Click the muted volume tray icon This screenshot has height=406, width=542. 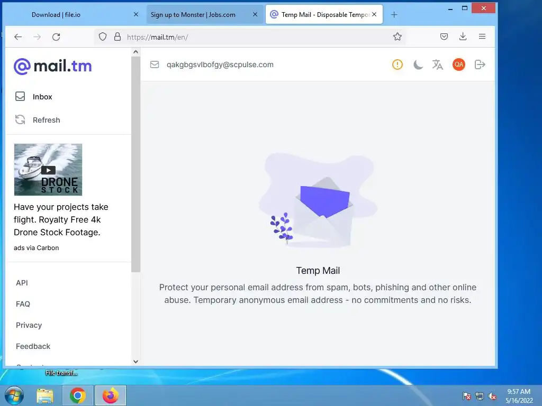tap(492, 396)
